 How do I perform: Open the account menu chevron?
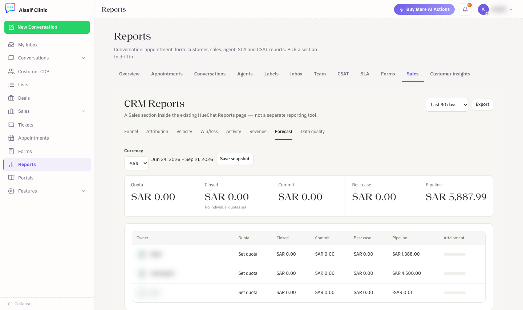tap(511, 9)
